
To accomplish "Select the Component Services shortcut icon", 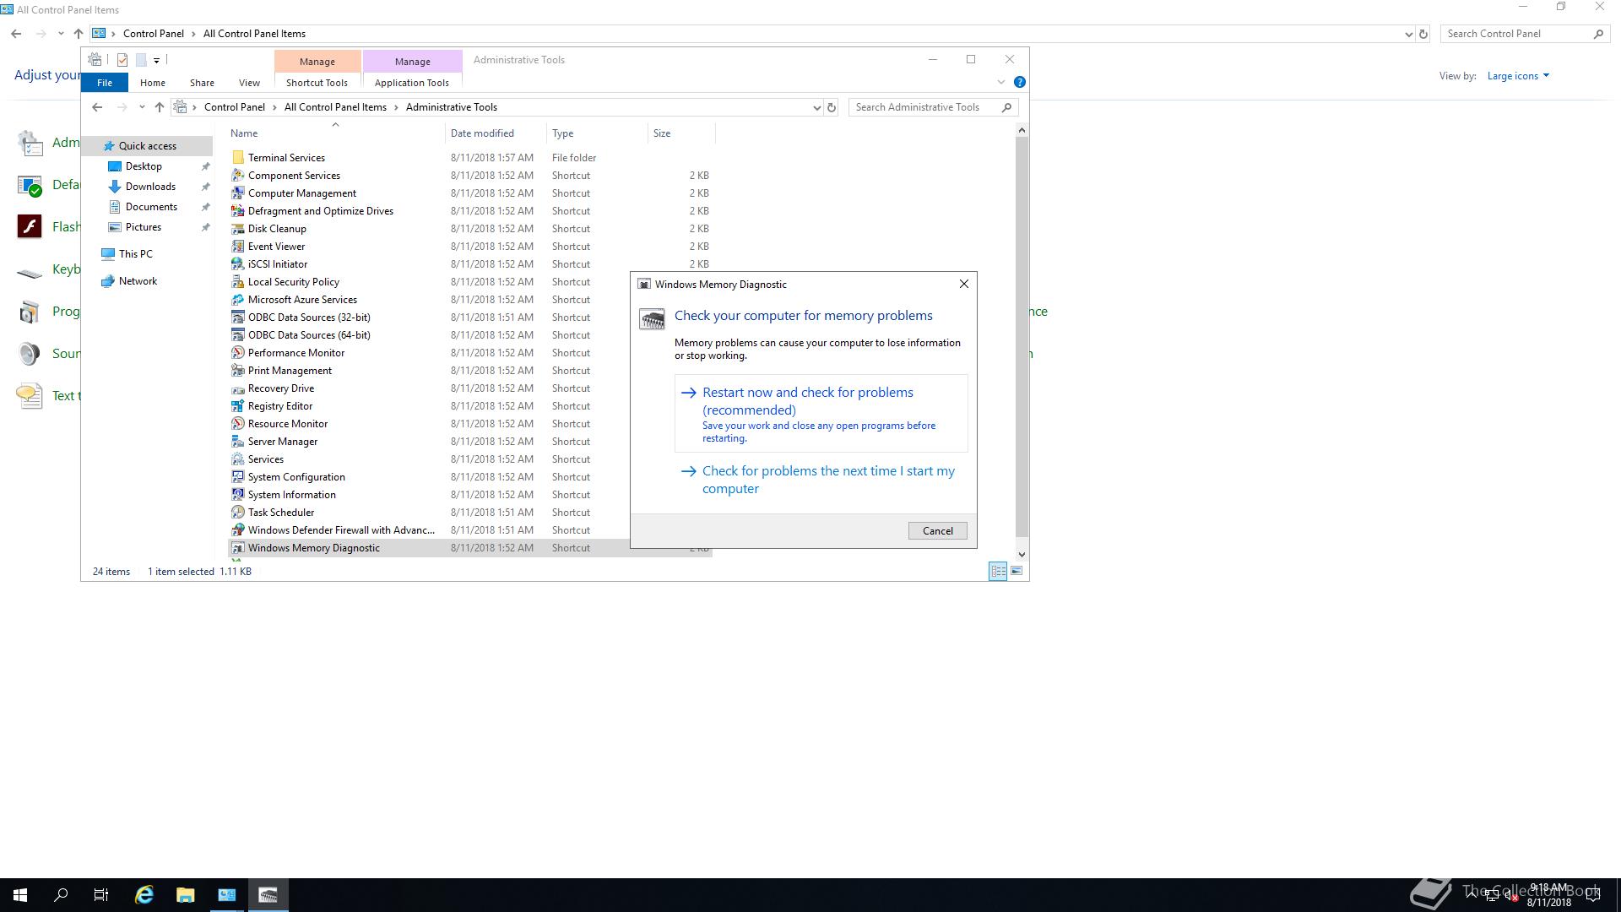I will point(238,175).
